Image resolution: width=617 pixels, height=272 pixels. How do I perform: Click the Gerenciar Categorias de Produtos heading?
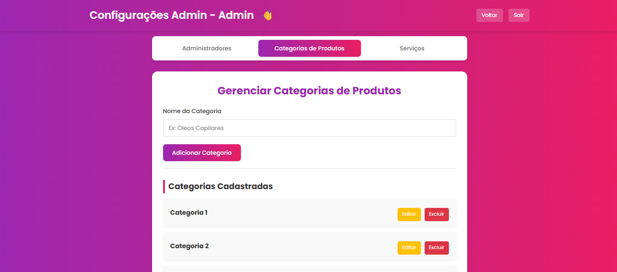click(309, 91)
